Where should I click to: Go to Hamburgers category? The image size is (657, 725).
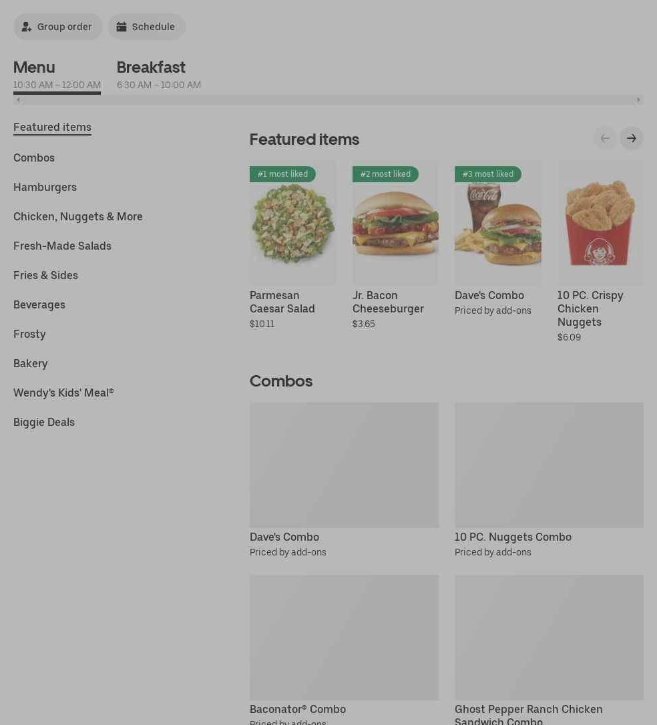click(x=45, y=188)
